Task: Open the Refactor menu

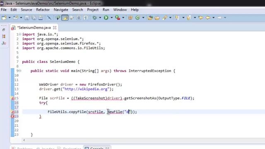Action: click(43, 10)
